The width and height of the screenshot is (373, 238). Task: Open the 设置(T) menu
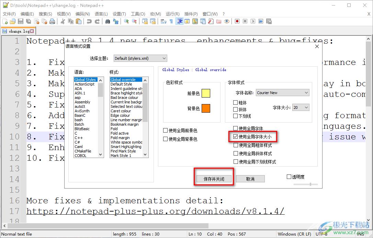point(119,14)
